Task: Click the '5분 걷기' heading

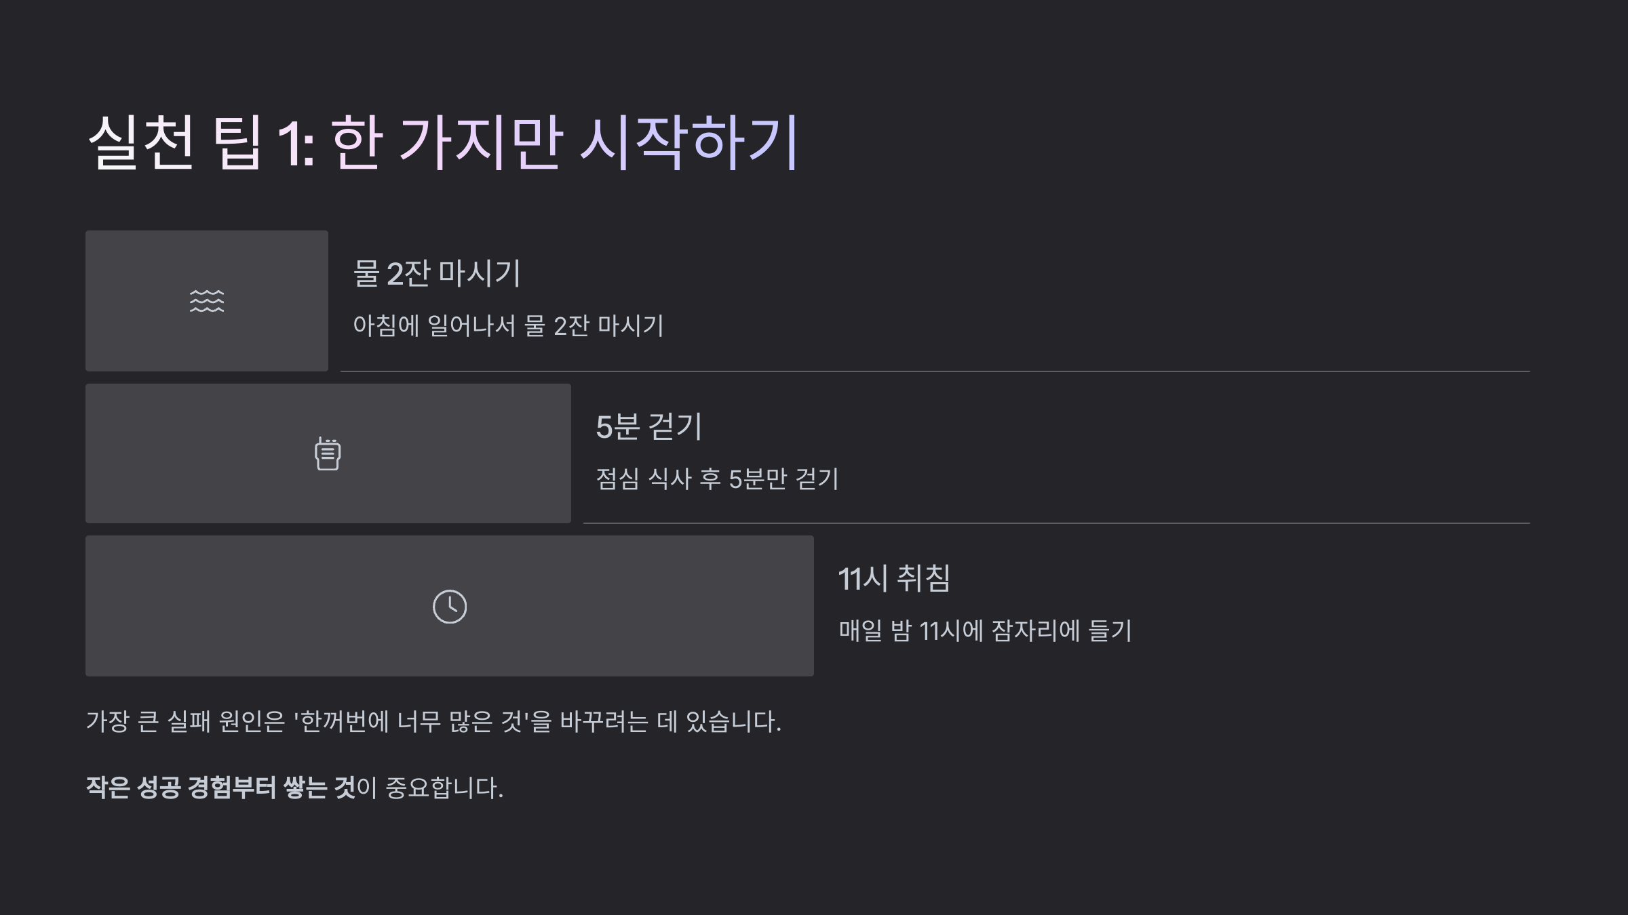Action: click(649, 426)
